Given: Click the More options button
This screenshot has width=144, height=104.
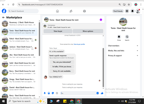Looking at the screenshot, I should (88, 31).
